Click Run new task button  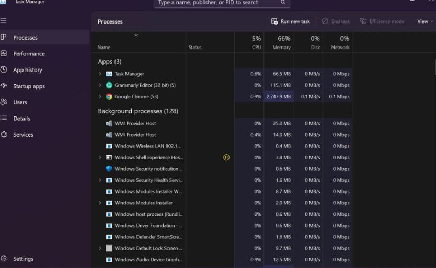point(291,21)
